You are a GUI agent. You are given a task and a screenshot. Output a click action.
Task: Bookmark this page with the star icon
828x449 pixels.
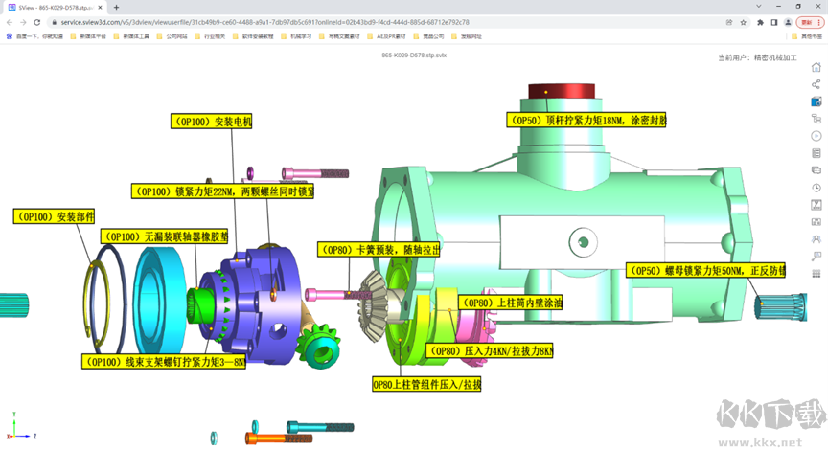point(744,22)
